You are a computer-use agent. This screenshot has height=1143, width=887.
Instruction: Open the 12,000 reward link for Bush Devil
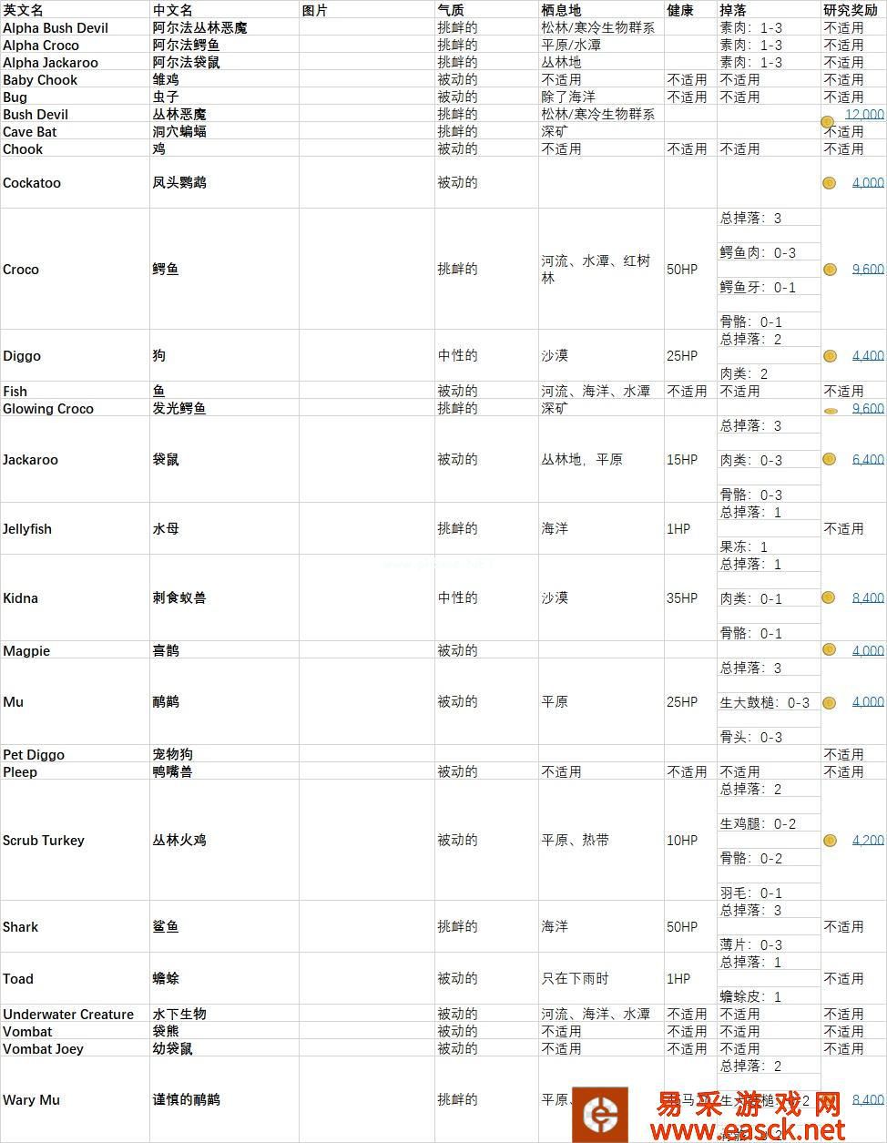tap(864, 115)
